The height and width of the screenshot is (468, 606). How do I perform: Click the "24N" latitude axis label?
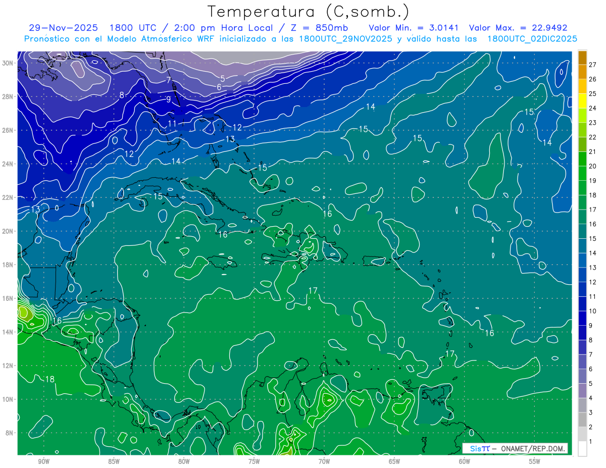point(9,164)
